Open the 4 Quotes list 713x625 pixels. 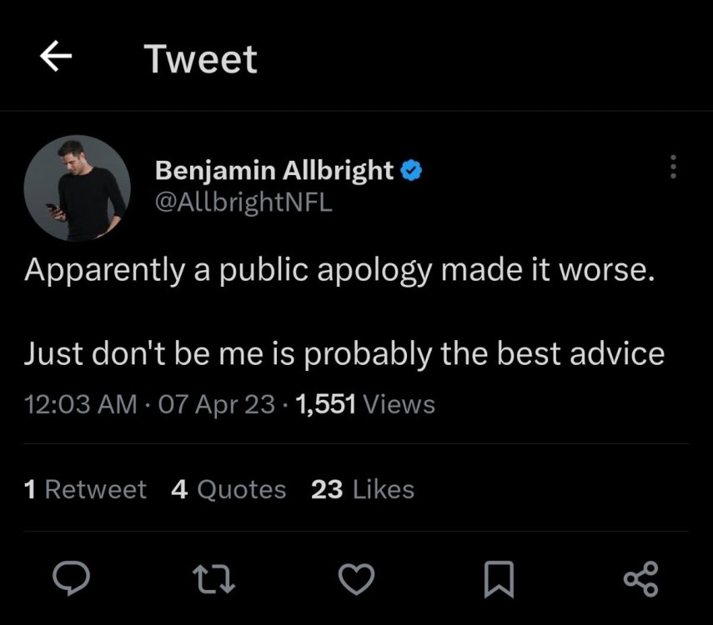(227, 489)
